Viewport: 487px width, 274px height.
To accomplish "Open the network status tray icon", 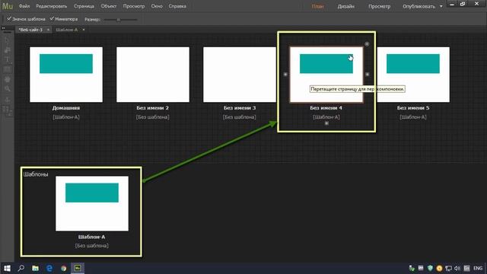I will tap(448, 268).
